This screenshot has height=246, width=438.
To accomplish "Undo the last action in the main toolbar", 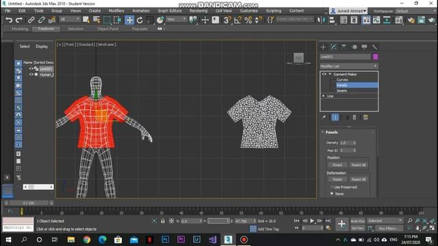I will (9, 20).
